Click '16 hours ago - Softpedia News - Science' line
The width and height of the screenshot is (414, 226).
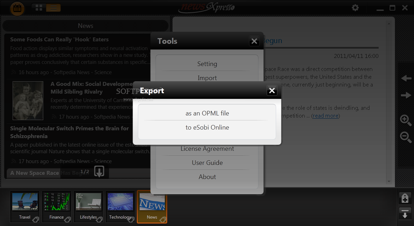pyautogui.click(x=65, y=72)
